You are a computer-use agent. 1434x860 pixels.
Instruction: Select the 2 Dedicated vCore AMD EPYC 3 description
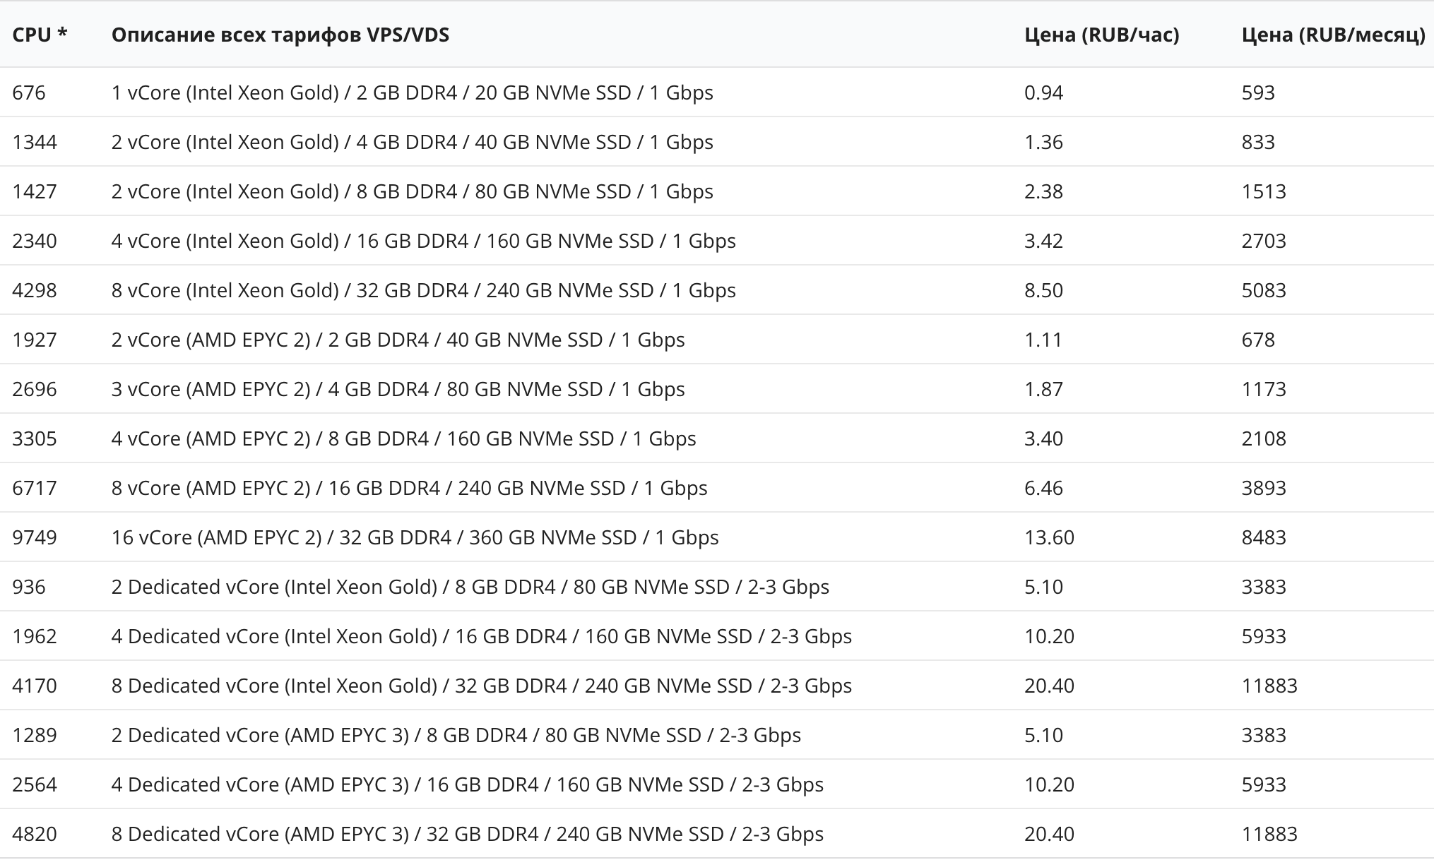click(456, 735)
